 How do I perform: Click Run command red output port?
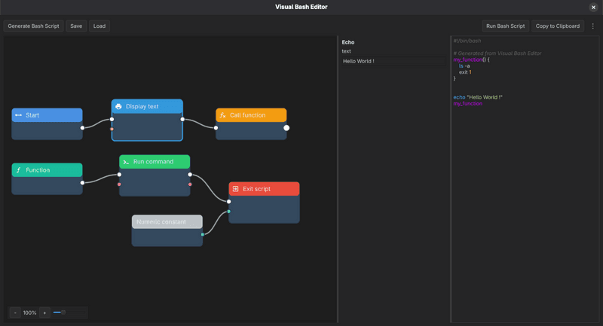coord(190,184)
